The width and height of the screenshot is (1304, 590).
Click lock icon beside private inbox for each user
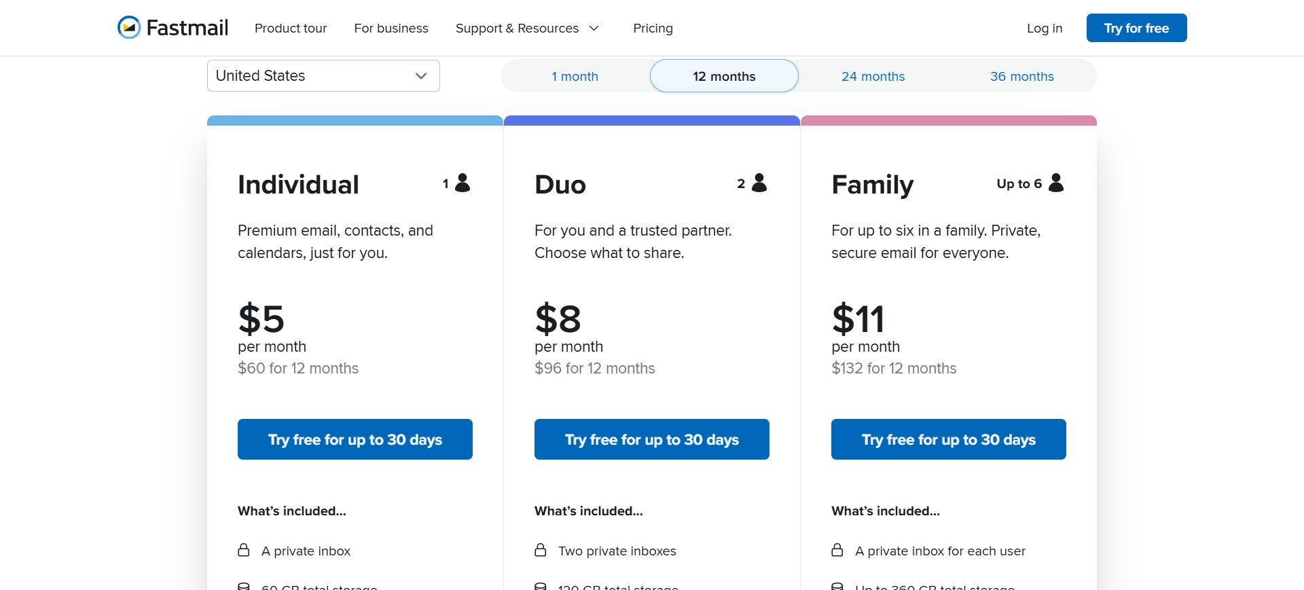[x=837, y=551]
